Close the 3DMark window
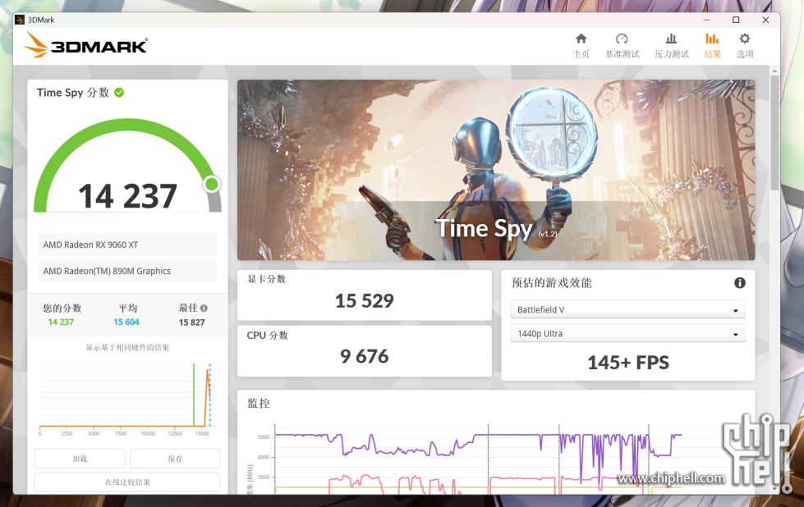This screenshot has width=804, height=507. point(765,20)
